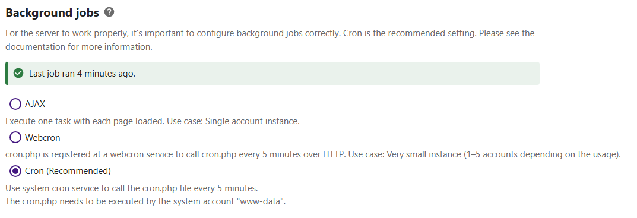Open the Background jobs help icon

(109, 12)
